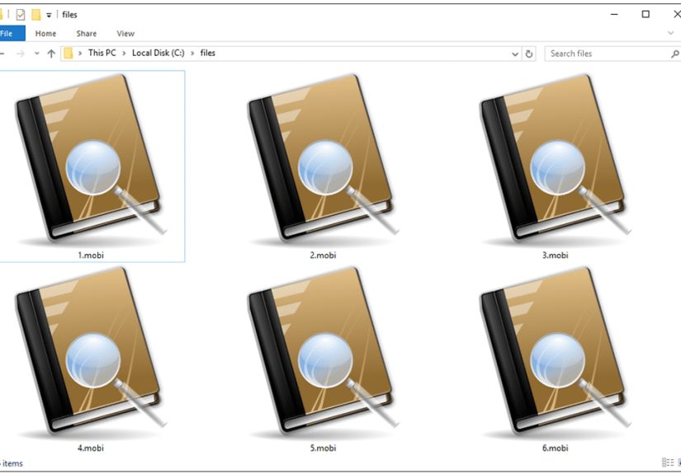Open the address bar history dropdown

[x=514, y=54]
